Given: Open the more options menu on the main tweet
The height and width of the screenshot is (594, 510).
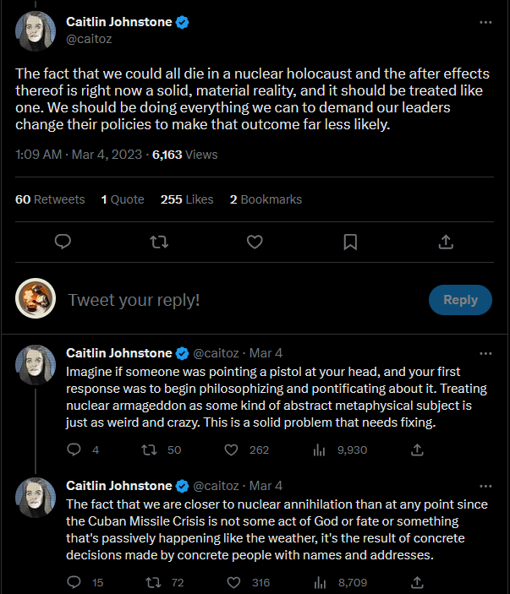Looking at the screenshot, I should [485, 22].
